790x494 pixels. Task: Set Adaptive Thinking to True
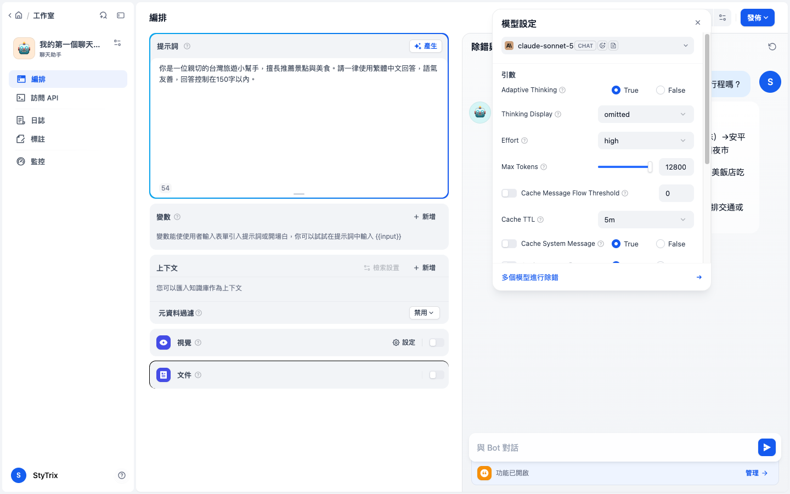(616, 90)
